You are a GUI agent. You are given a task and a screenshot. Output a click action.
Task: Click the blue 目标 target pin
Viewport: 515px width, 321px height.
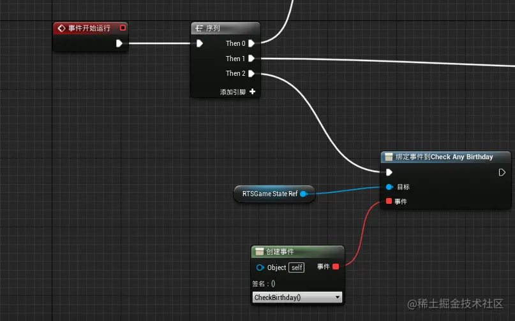[389, 187]
